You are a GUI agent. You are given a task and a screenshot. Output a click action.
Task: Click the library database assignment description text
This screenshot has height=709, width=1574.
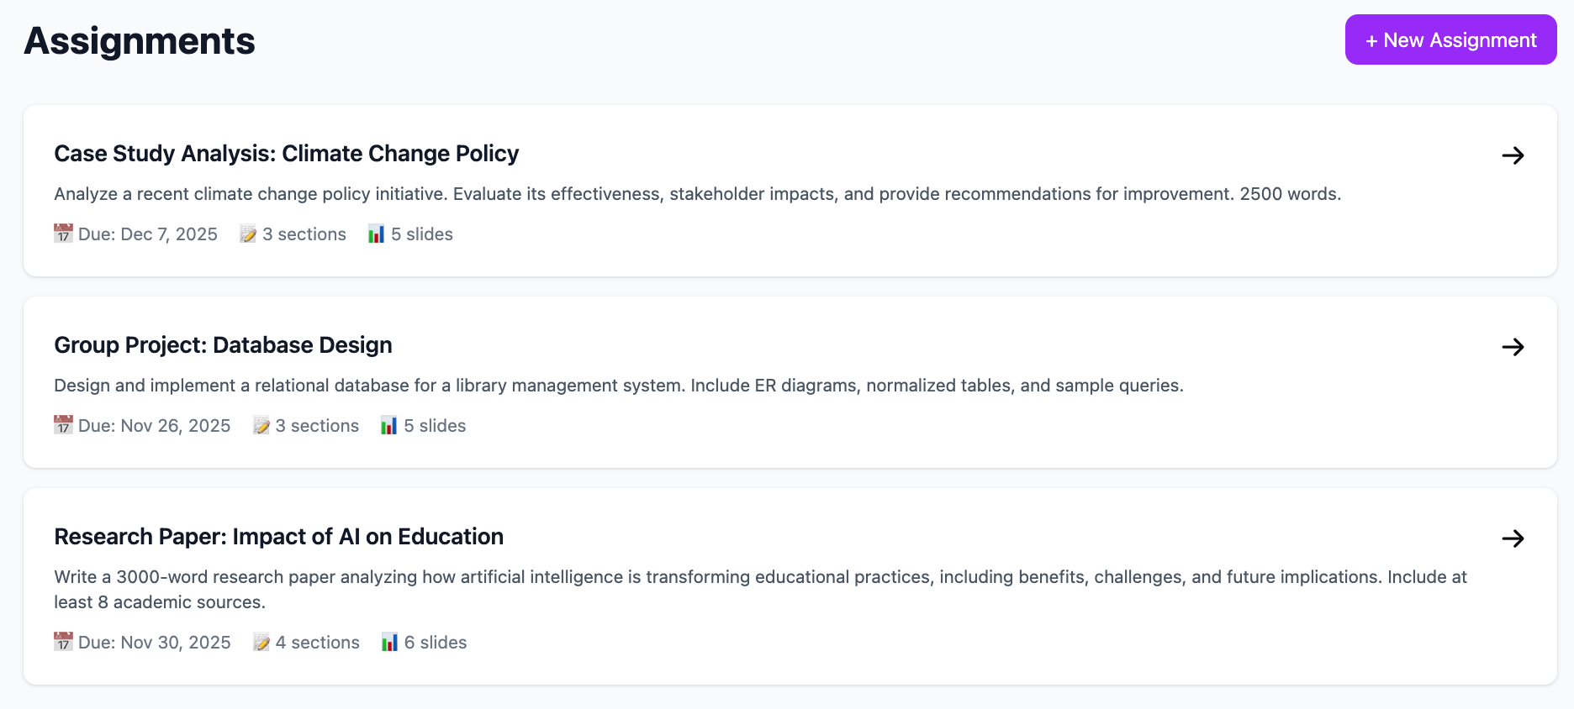[618, 386]
